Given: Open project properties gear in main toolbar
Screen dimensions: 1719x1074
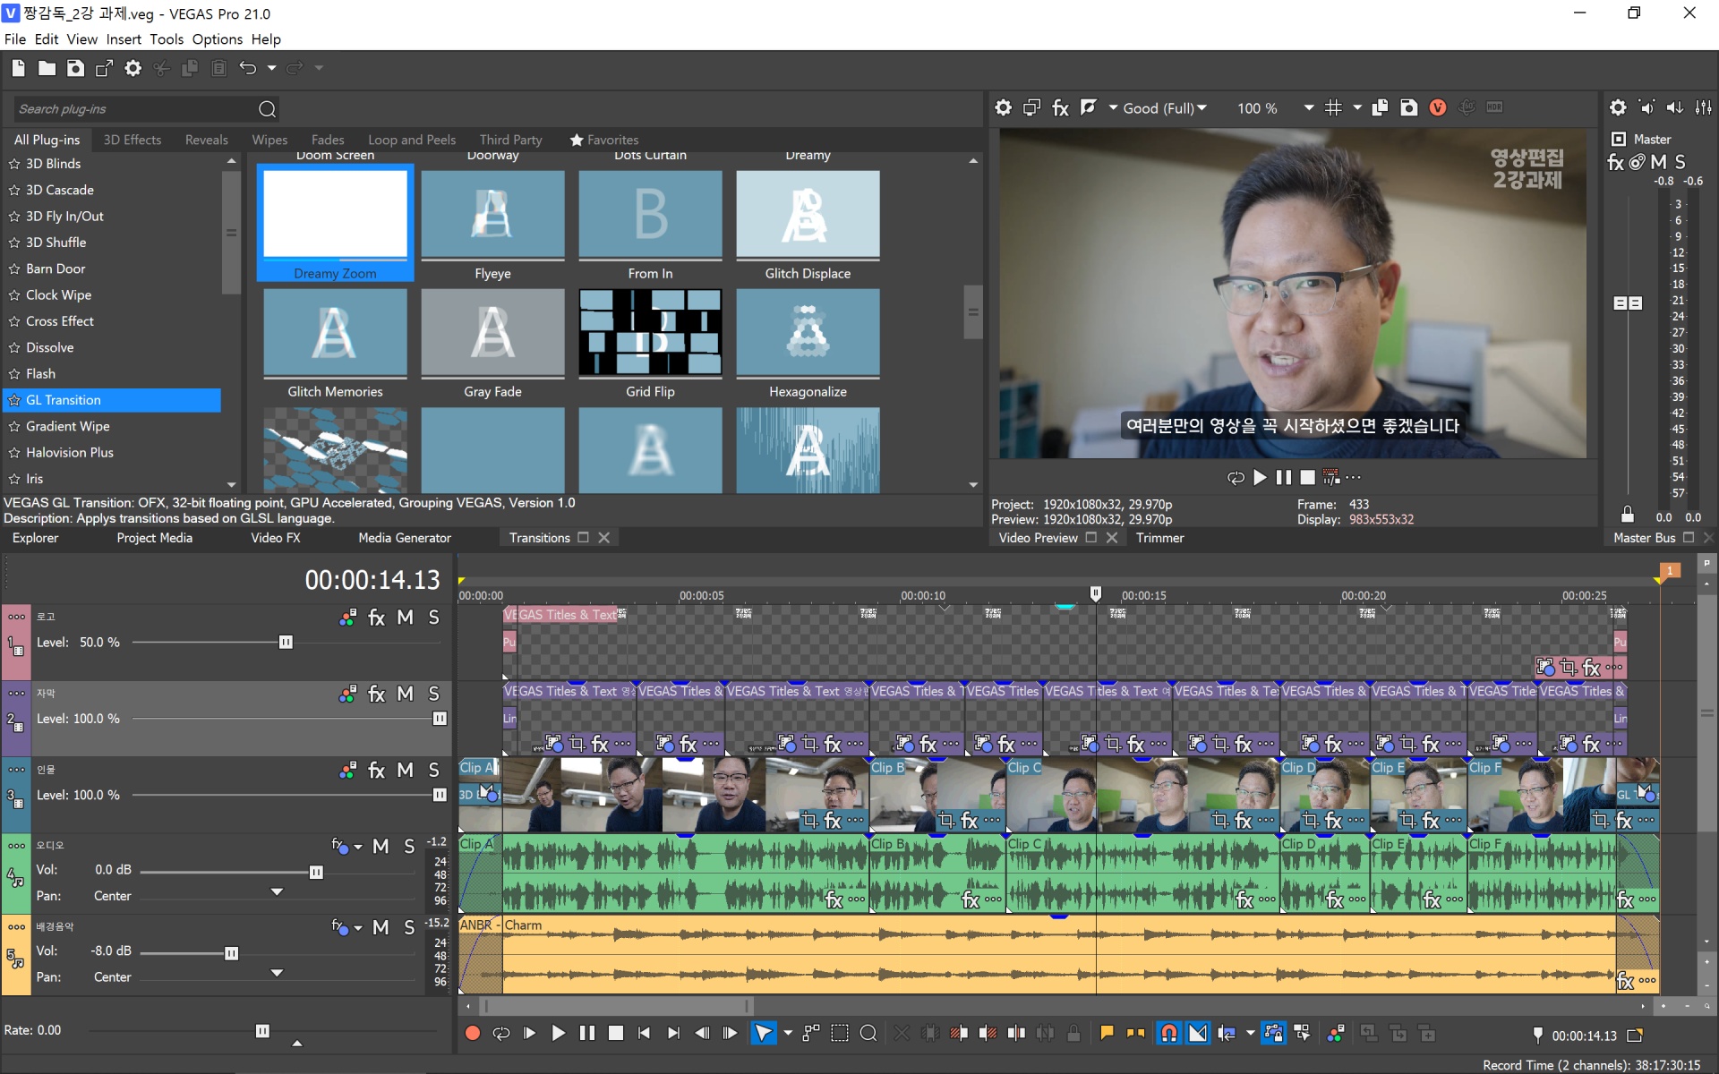Looking at the screenshot, I should 133,68.
